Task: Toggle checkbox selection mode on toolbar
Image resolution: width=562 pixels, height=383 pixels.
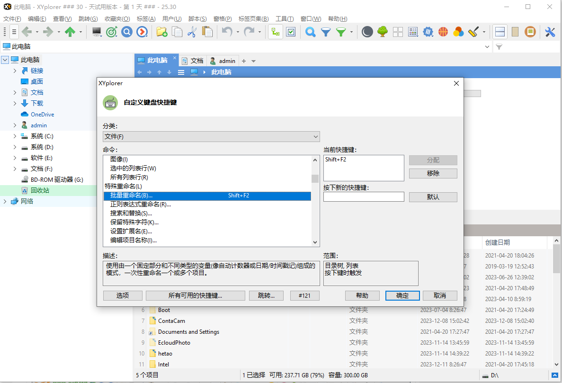Action: coord(290,32)
